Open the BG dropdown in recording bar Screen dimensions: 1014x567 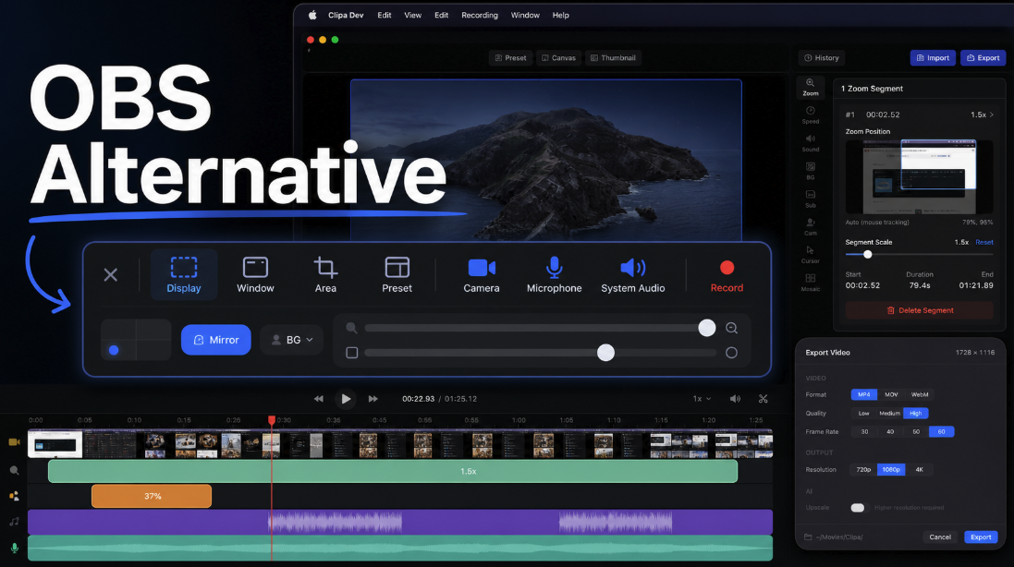(x=292, y=340)
